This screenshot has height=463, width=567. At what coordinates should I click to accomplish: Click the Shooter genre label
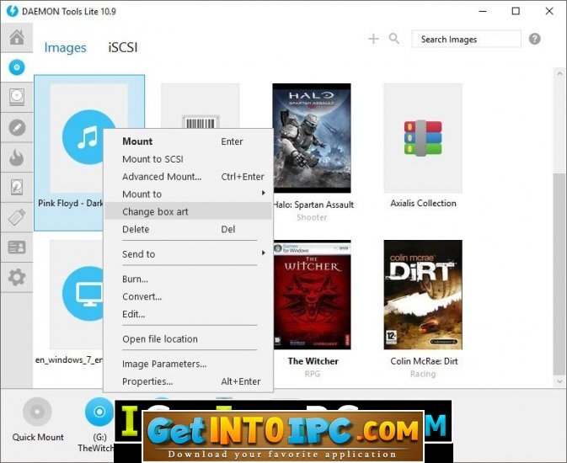coord(312,217)
